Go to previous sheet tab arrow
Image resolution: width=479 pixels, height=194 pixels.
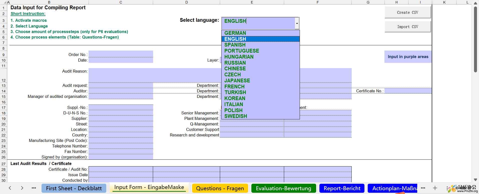[10, 188]
